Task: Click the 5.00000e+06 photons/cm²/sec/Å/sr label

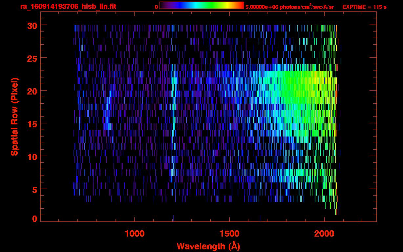Action: click(289, 7)
